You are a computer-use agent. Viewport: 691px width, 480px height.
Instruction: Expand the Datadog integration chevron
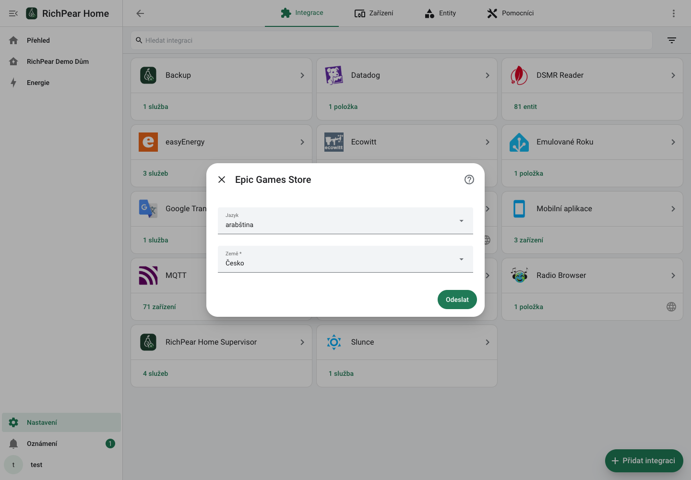[x=488, y=75]
